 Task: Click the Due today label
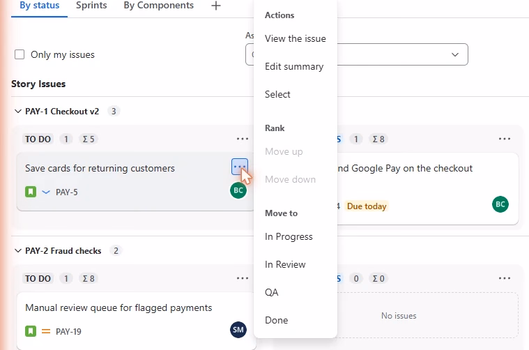point(367,206)
